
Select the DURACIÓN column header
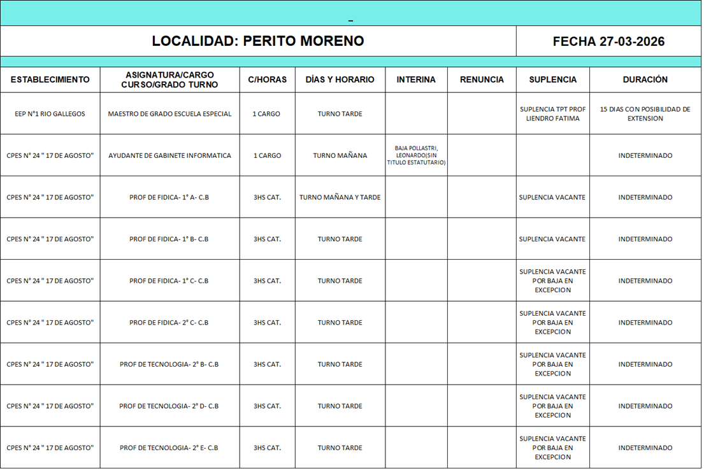(x=645, y=80)
